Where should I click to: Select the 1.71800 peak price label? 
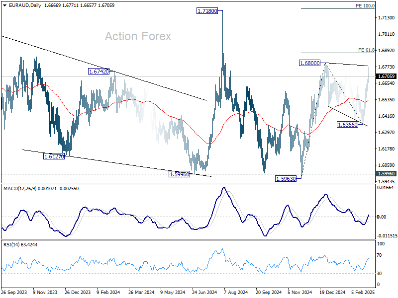(207, 11)
